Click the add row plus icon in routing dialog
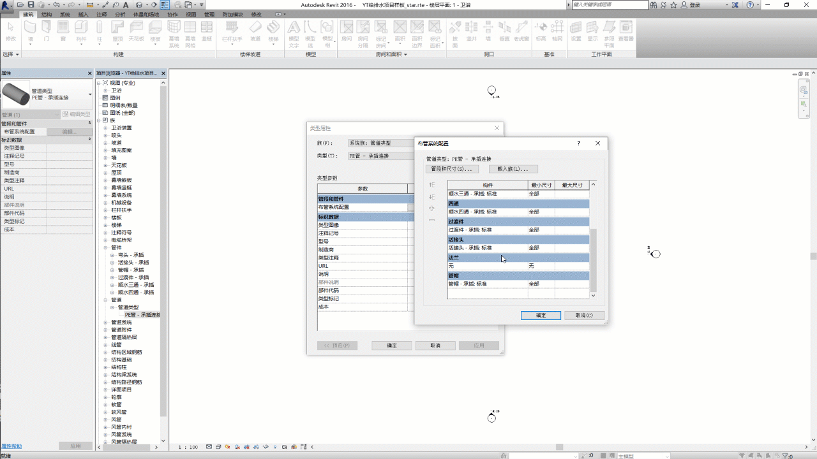 [x=432, y=208]
